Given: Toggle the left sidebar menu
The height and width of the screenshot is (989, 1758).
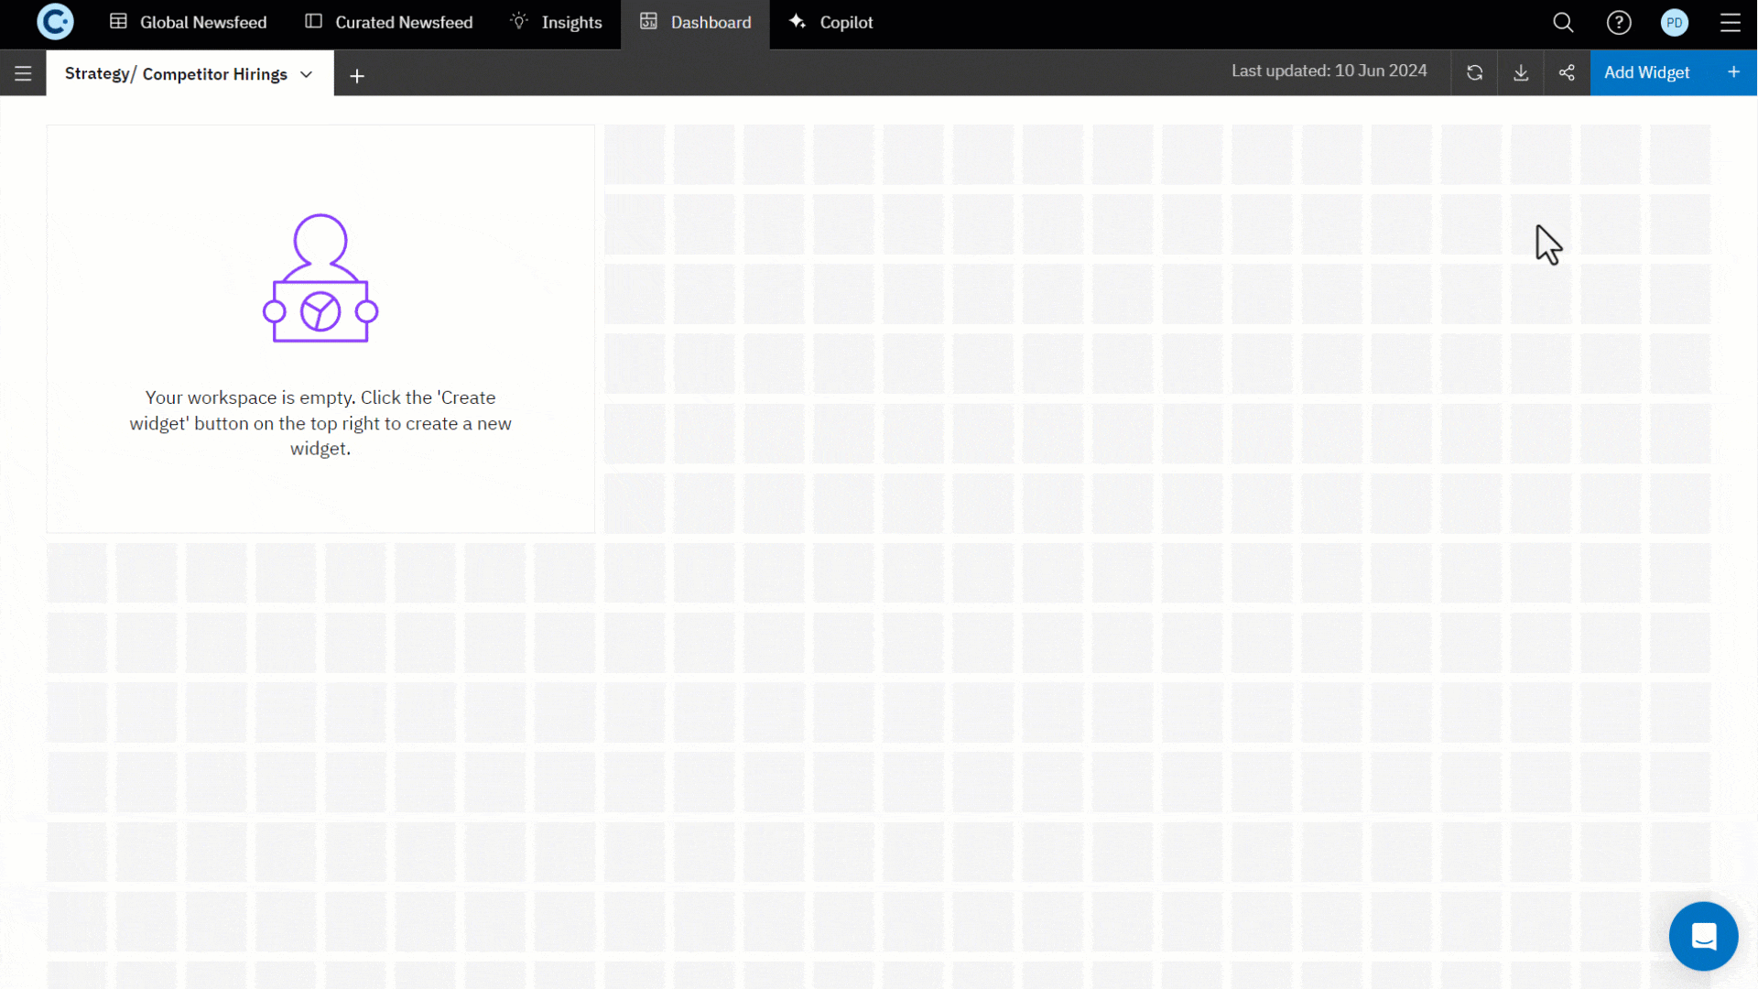Looking at the screenshot, I should tap(23, 73).
